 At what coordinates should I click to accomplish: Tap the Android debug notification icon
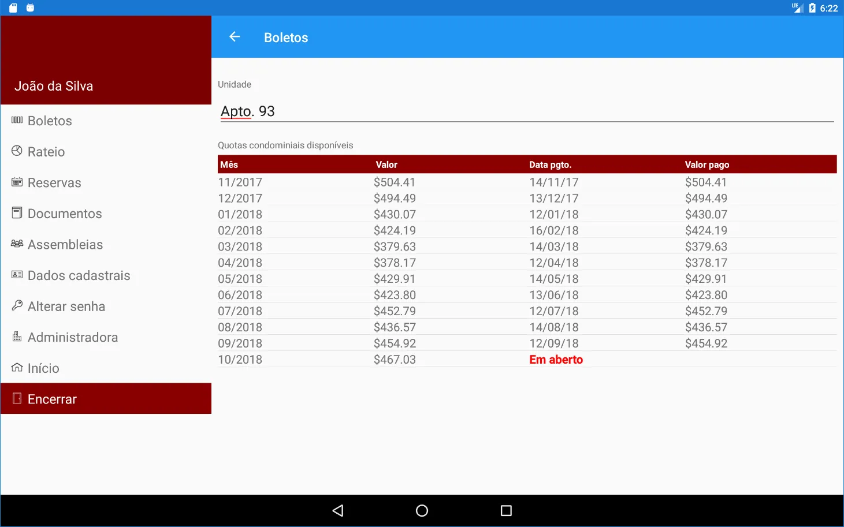click(31, 8)
